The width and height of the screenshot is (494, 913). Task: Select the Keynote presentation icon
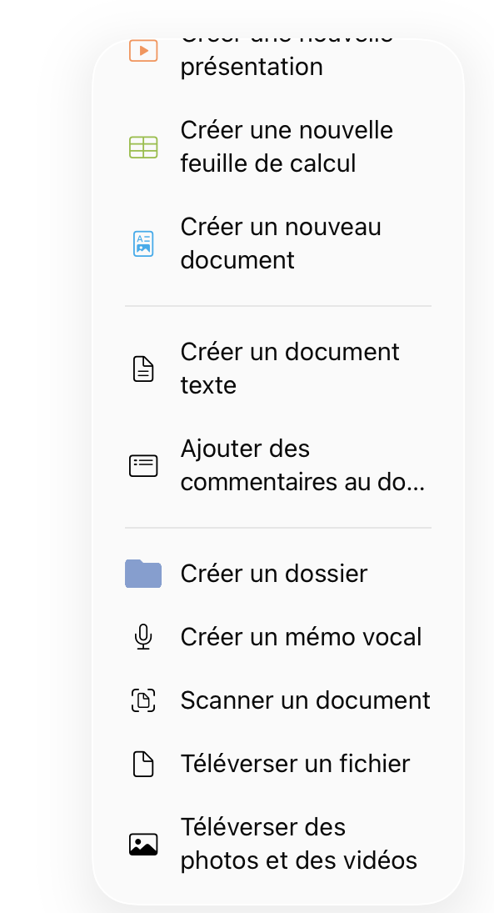(143, 50)
